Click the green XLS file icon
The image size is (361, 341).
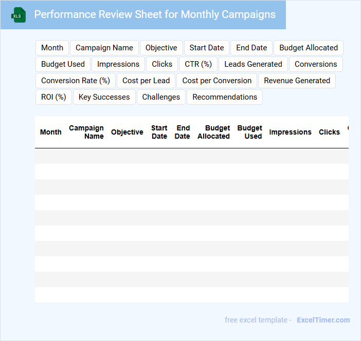tap(19, 15)
